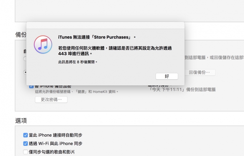Click the iTunes music note icon
This screenshot has width=244, height=156.
point(43,44)
